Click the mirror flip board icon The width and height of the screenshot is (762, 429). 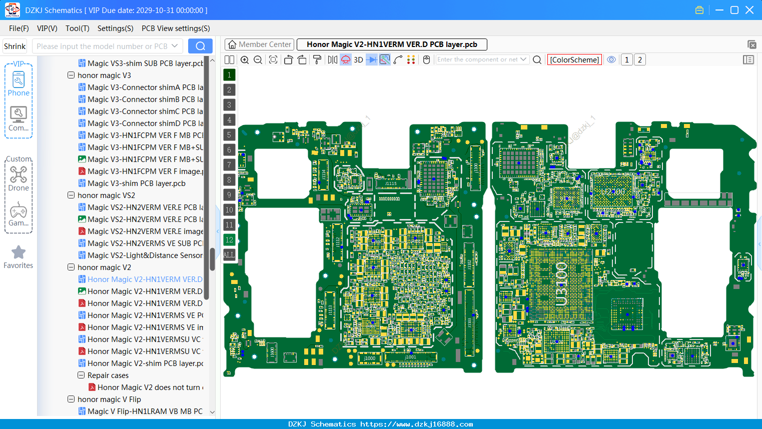[x=333, y=60]
